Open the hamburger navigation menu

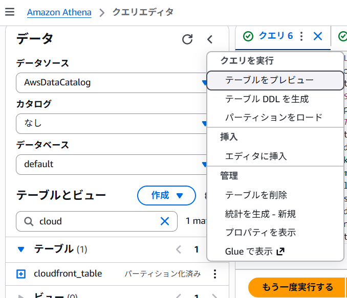point(10,12)
